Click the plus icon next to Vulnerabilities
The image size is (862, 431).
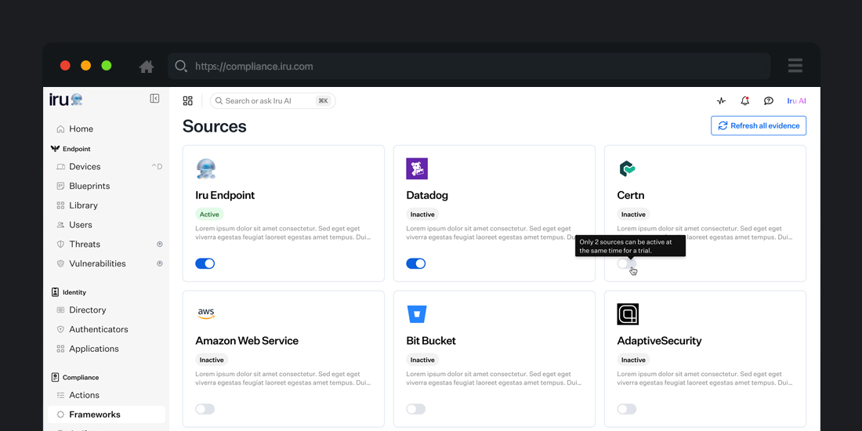(159, 263)
